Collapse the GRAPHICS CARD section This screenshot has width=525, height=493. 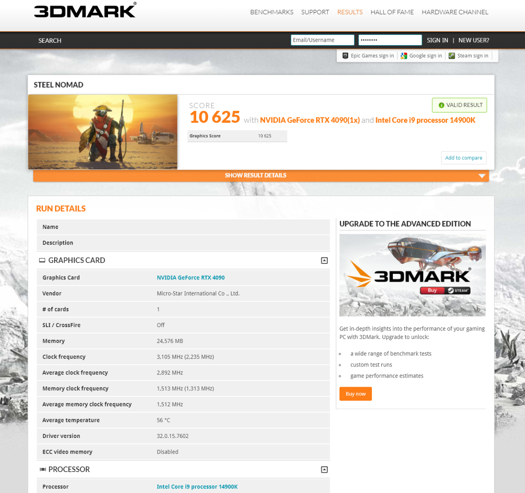coord(324,260)
